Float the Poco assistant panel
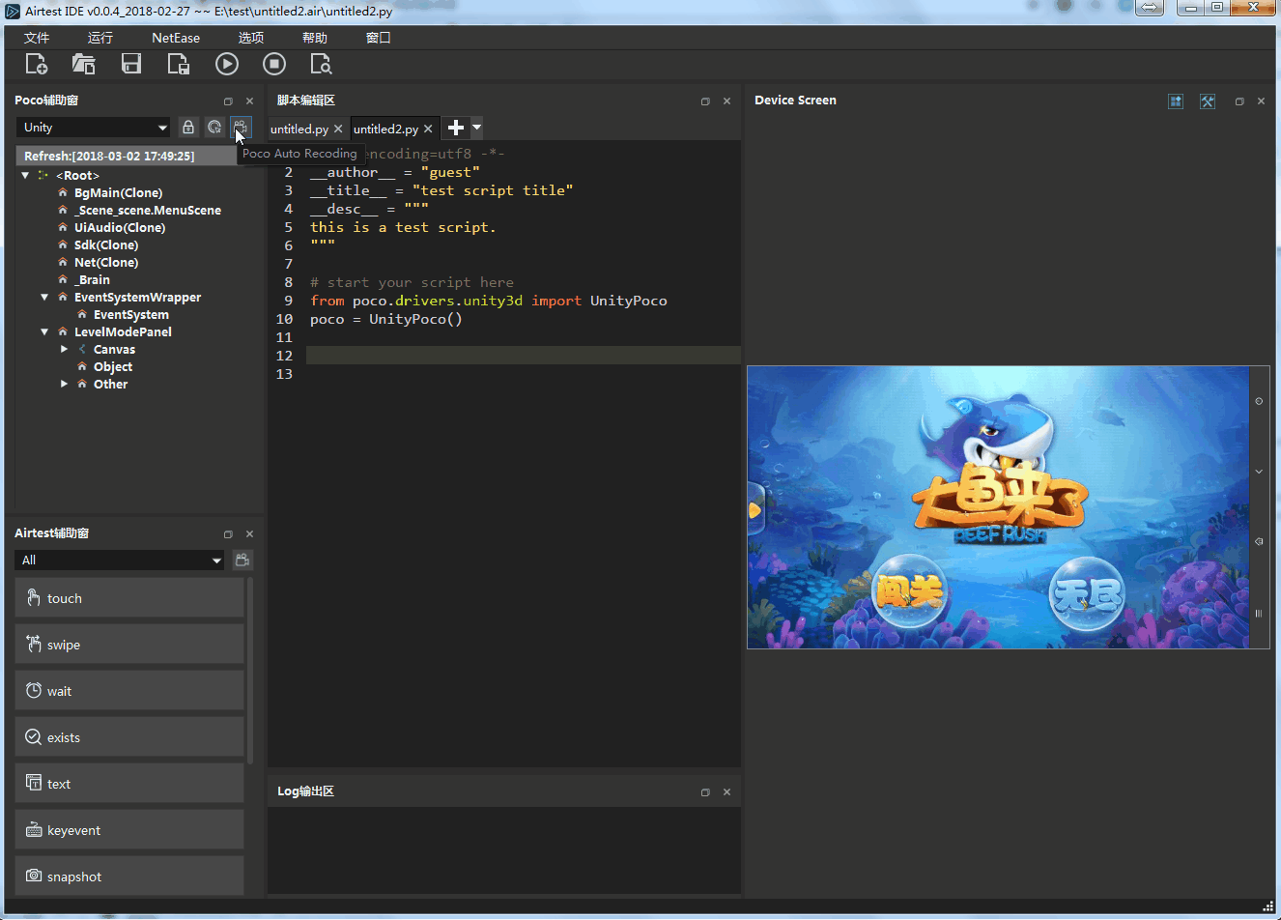Screen dimensions: 1281x920 pyautogui.click(x=228, y=101)
